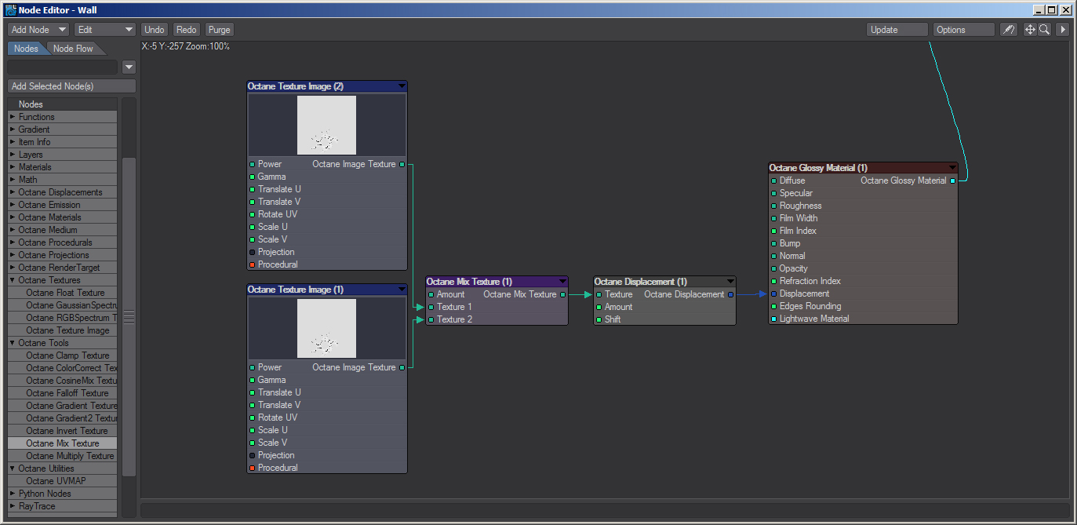Screen dimensions: 1077x525
Task: Select Octane Clamp Texture in list
Action: click(x=63, y=355)
